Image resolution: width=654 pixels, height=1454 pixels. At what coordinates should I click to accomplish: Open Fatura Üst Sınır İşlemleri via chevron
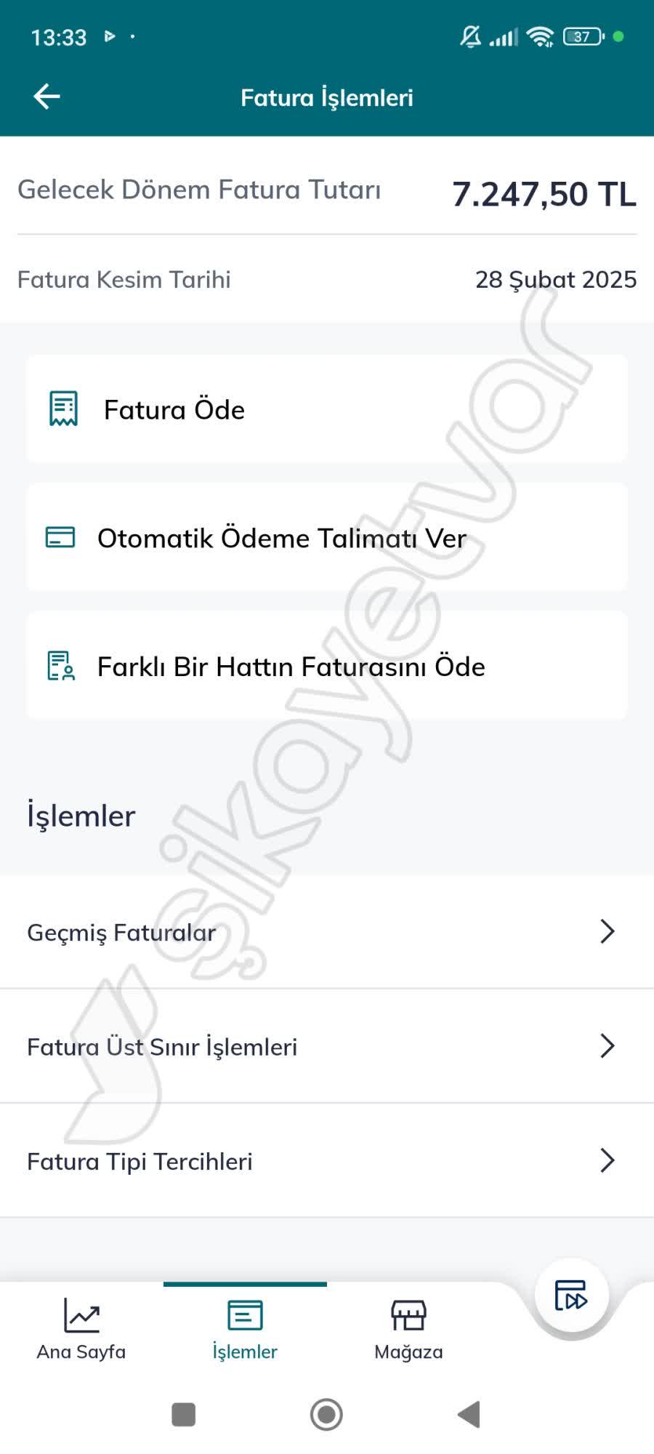pyautogui.click(x=607, y=1046)
